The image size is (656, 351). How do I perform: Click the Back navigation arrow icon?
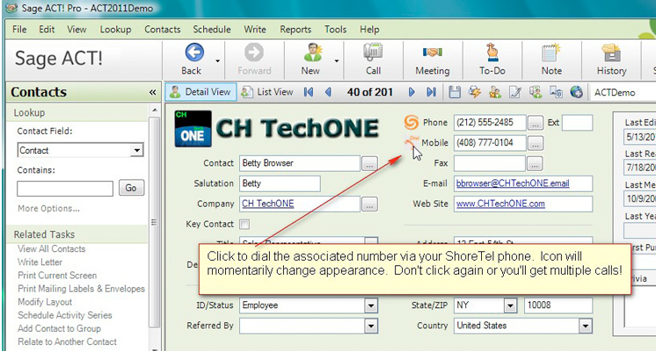tap(194, 53)
